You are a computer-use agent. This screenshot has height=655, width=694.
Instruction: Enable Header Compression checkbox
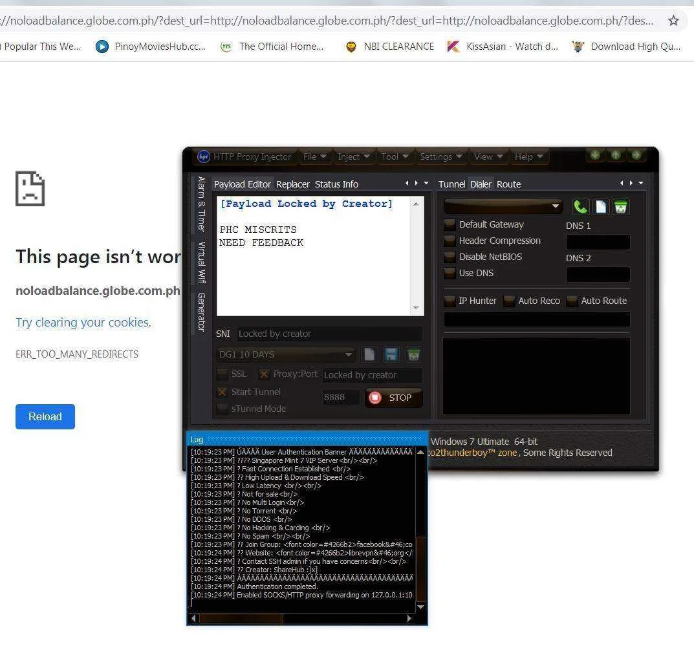(x=450, y=241)
